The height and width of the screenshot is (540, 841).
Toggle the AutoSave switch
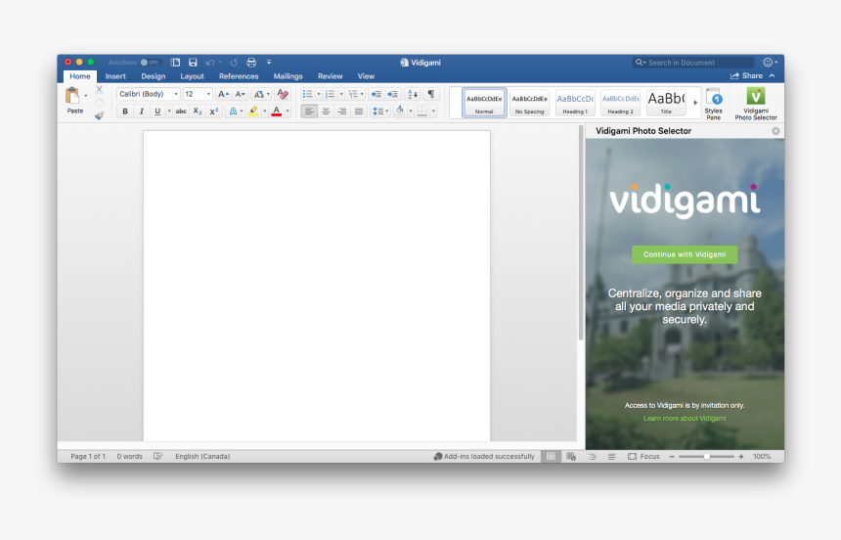(150, 63)
